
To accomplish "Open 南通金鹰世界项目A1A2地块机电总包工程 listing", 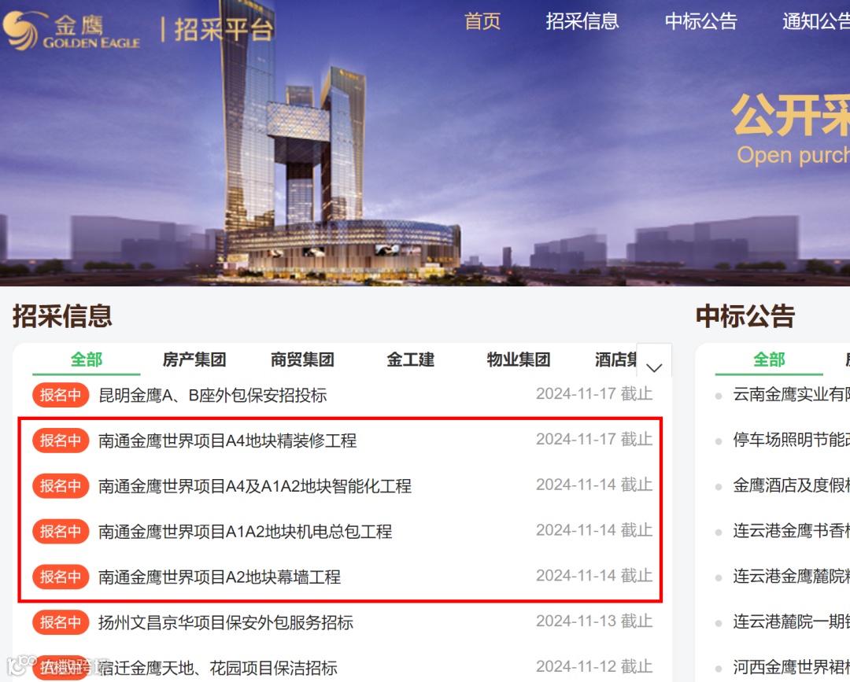I will pyautogui.click(x=245, y=532).
